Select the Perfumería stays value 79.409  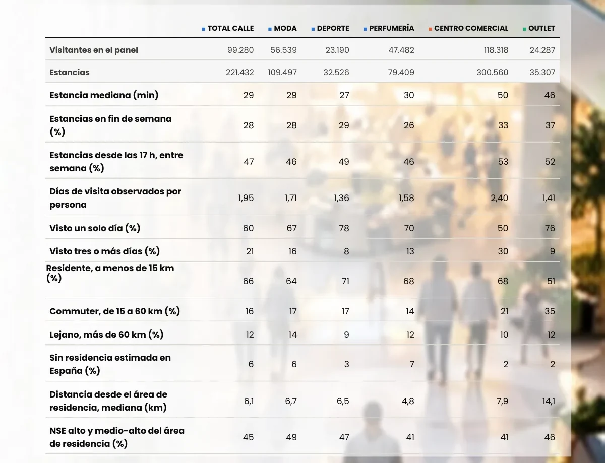tap(401, 72)
